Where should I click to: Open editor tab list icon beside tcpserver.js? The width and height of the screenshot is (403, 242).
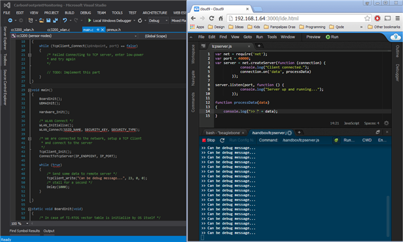(203, 46)
